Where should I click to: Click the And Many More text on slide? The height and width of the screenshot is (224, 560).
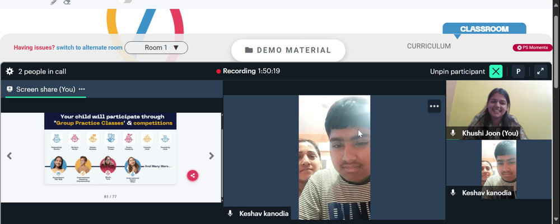click(158, 166)
